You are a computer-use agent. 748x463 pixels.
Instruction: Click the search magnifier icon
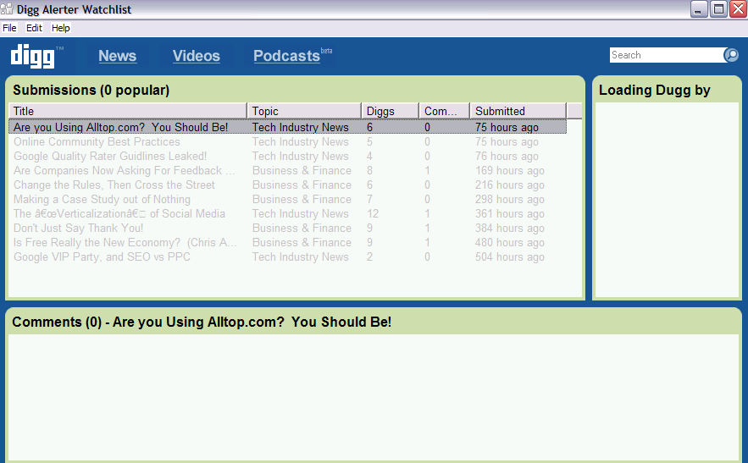(x=731, y=55)
